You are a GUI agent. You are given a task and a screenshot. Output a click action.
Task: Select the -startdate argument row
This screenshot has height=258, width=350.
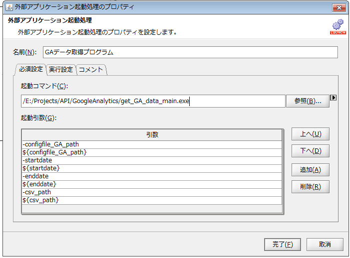152,160
